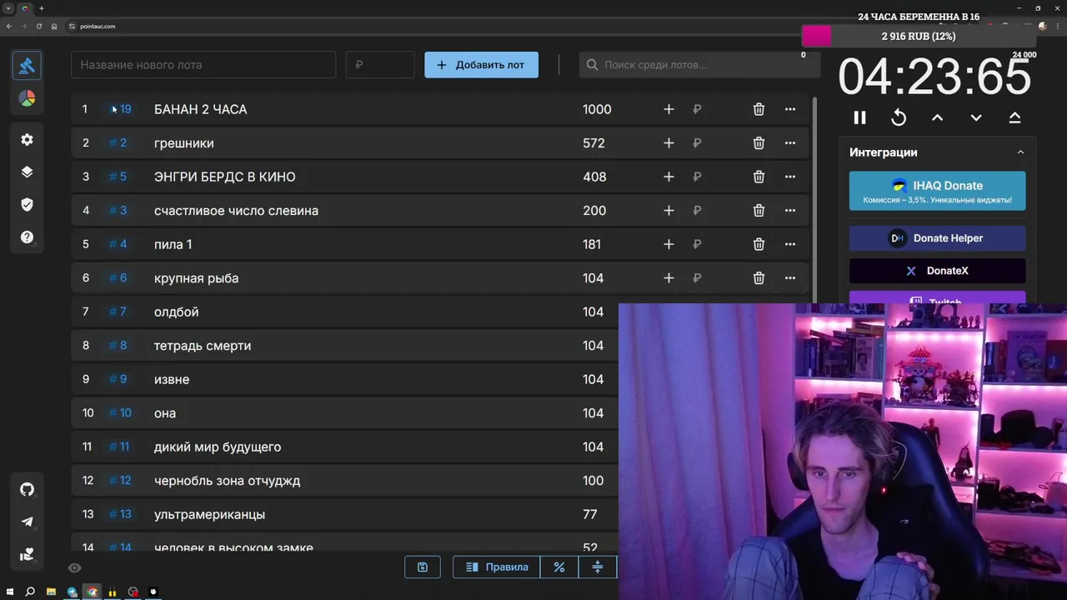This screenshot has width=1067, height=600.
Task: Open the shield checkmark sidebar icon
Action: (x=27, y=204)
